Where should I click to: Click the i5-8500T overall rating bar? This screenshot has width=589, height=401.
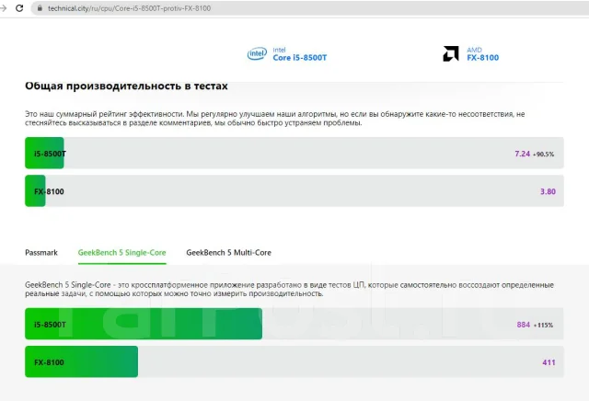tap(294, 154)
